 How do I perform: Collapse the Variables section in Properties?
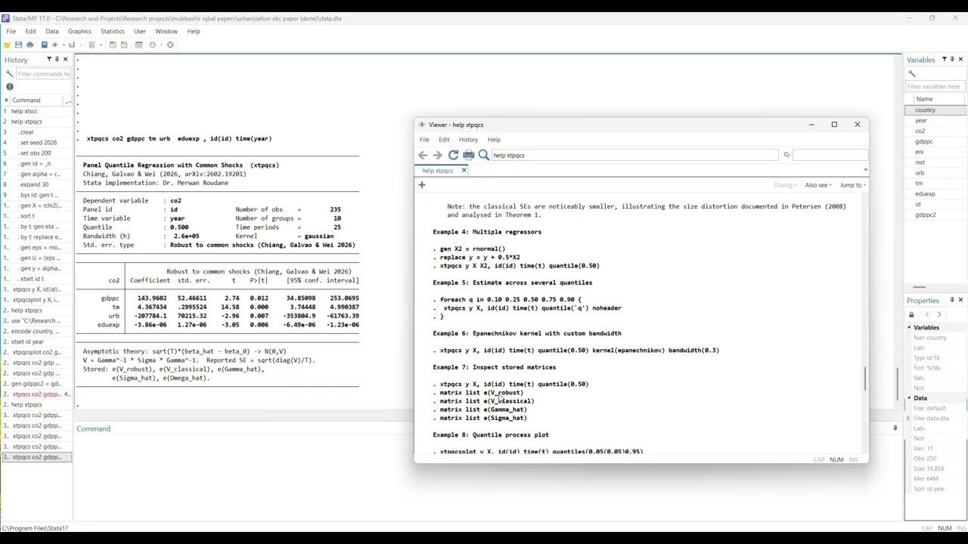[909, 327]
